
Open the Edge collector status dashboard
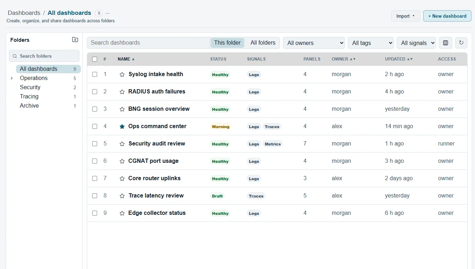157,213
